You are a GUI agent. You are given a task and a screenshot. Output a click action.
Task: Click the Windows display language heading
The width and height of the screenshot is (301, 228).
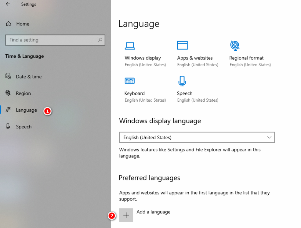pyautogui.click(x=160, y=121)
